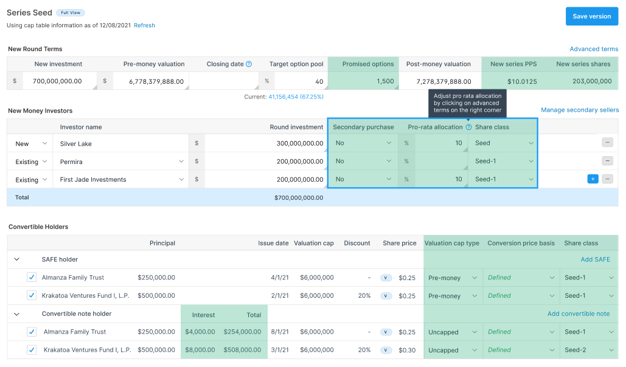Add investor row with blue plus button
The width and height of the screenshot is (626, 367).
pos(593,179)
